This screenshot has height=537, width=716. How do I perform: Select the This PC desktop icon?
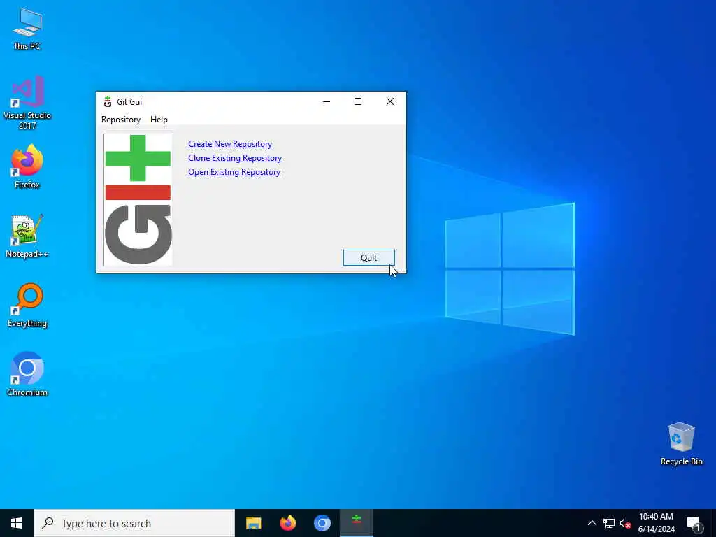pos(27,29)
